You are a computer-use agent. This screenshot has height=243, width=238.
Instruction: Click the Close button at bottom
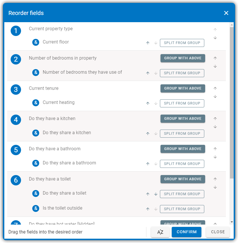[x=218, y=232]
